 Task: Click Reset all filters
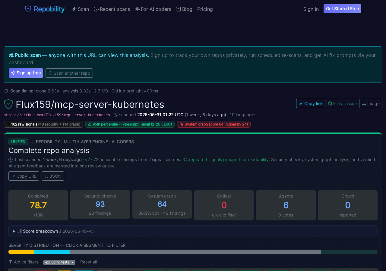(x=88, y=262)
